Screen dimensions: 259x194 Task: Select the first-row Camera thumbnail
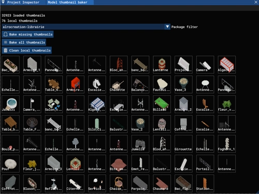[205, 64]
